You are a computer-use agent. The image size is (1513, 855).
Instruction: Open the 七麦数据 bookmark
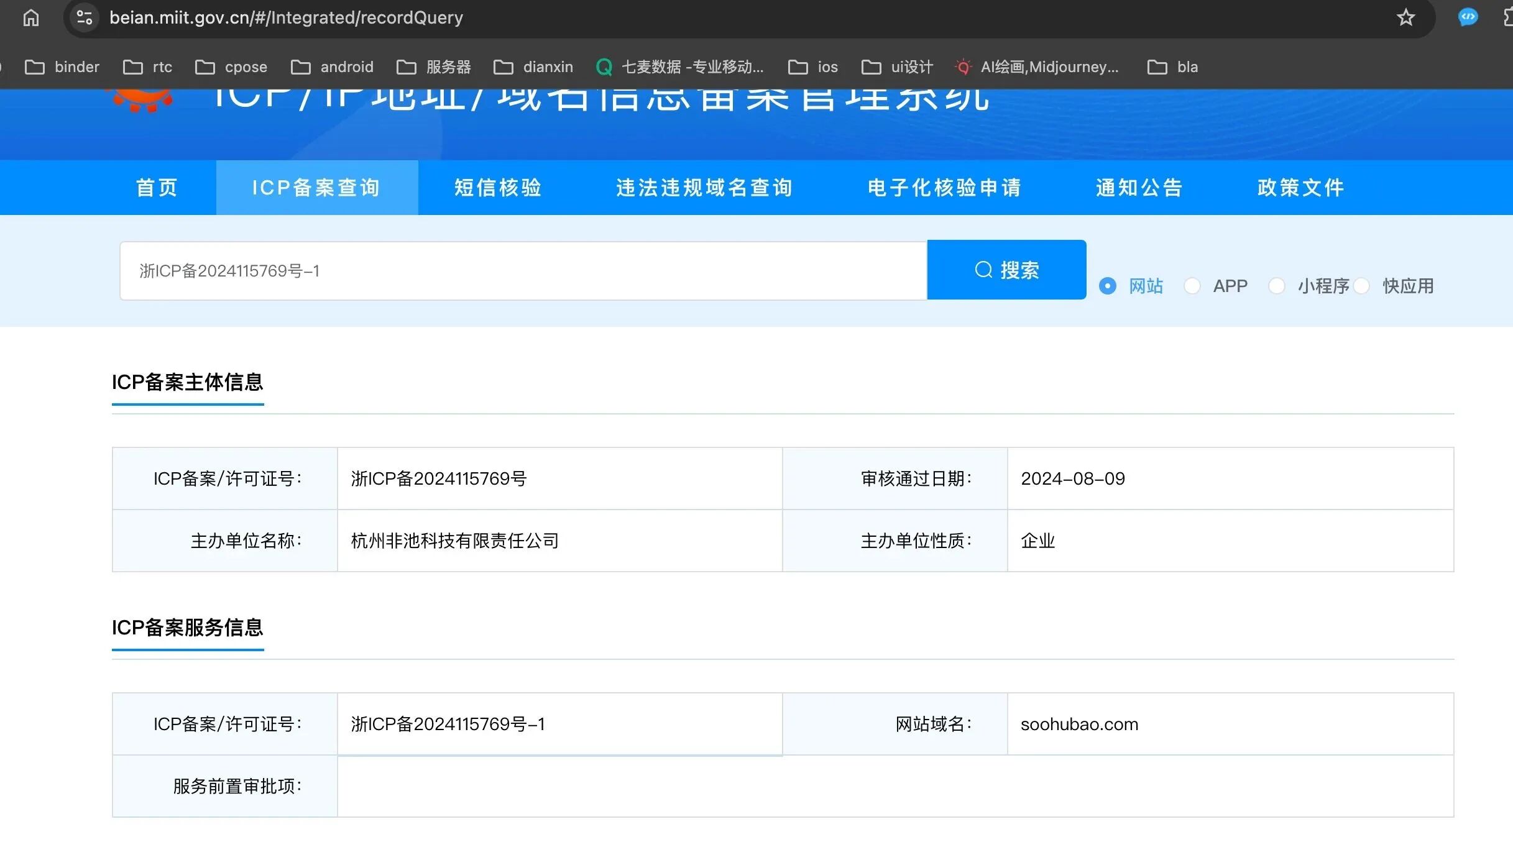tap(679, 66)
